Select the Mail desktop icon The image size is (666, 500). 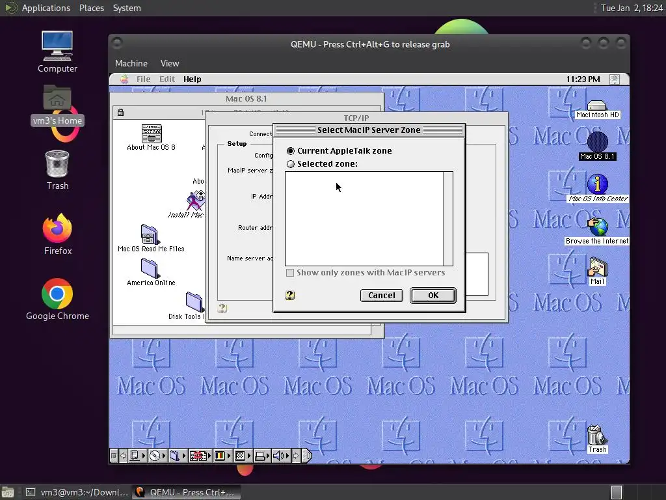tap(597, 271)
